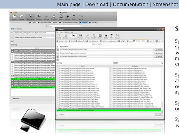
Task: Open View menu in front Synkron window
Action: [61, 32]
